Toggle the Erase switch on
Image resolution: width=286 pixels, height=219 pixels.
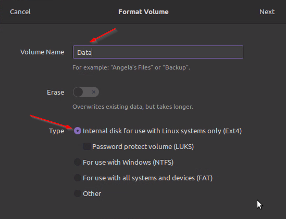point(86,92)
